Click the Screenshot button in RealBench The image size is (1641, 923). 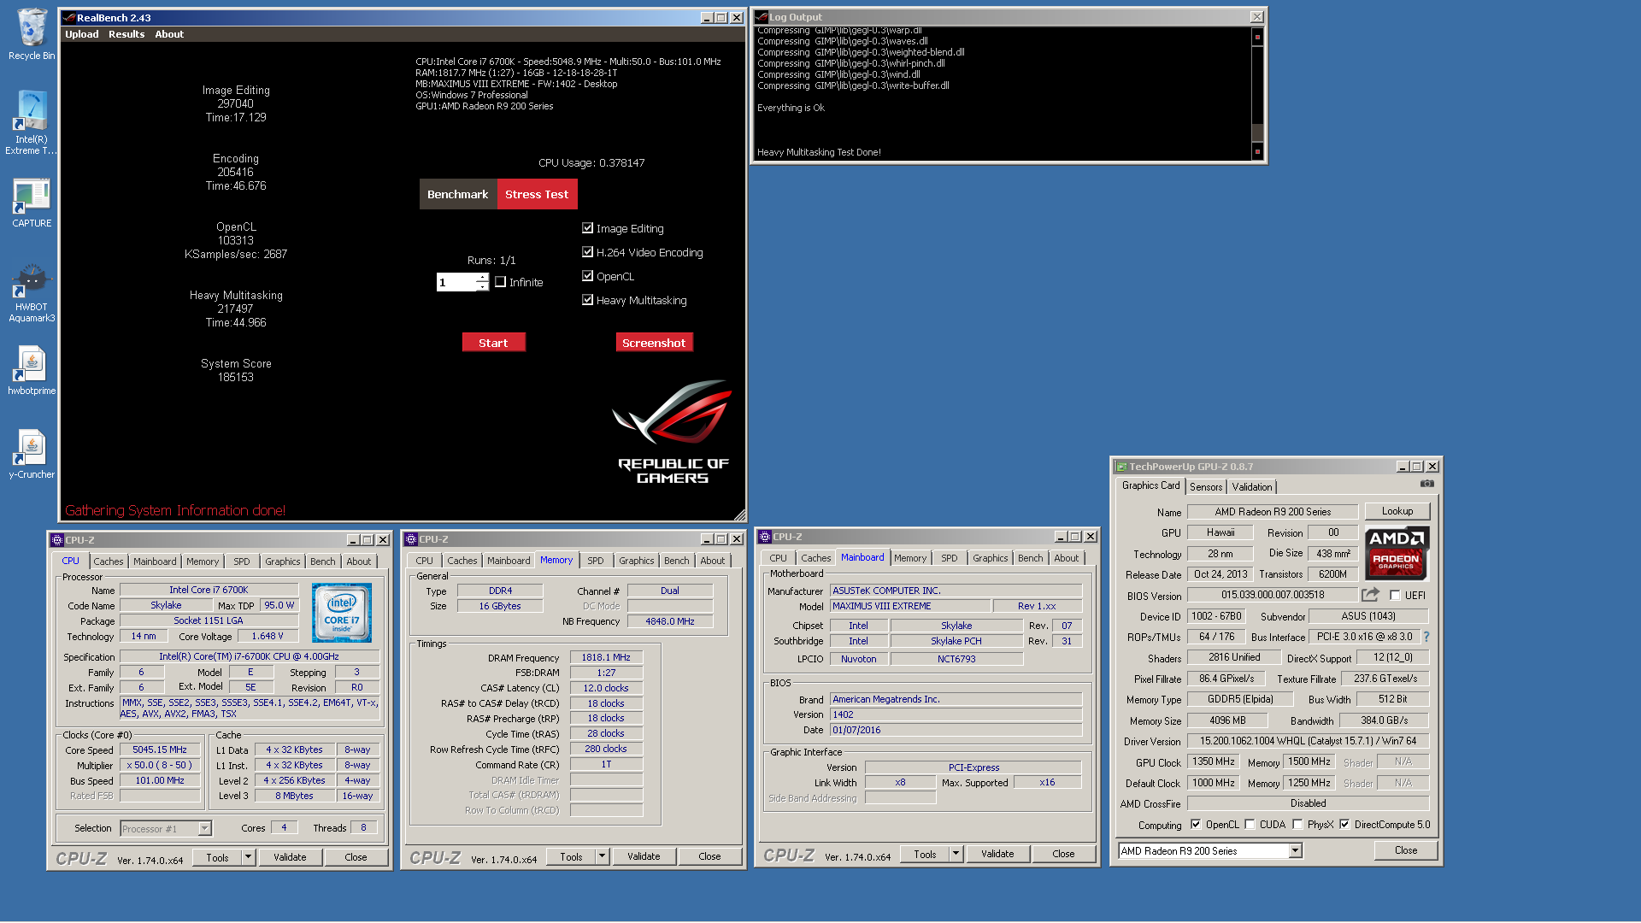(654, 343)
